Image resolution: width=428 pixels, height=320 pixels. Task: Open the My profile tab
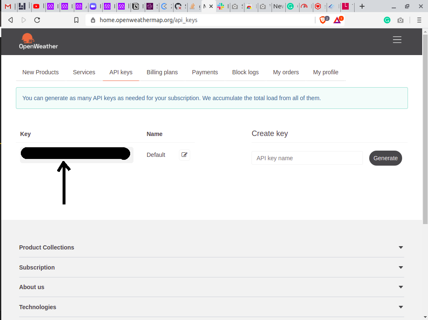[x=326, y=72]
